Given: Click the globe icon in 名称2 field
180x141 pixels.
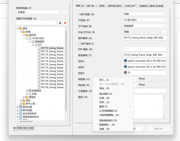Looking at the screenshot, I should click(125, 67).
